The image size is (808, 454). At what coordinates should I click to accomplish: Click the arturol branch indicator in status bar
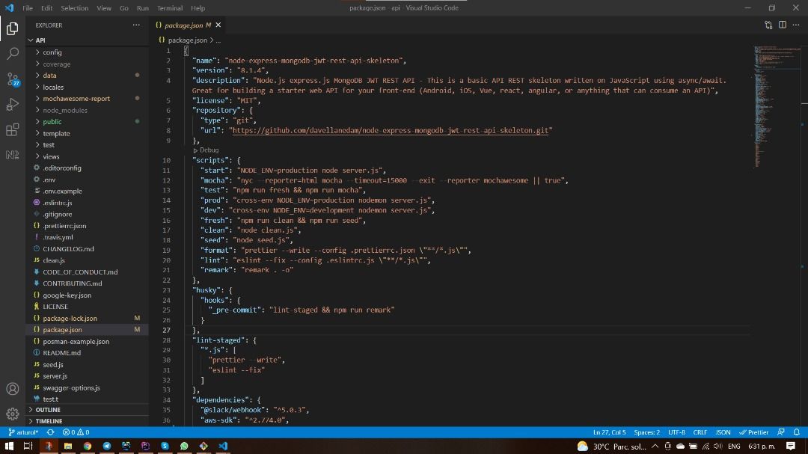[23, 432]
